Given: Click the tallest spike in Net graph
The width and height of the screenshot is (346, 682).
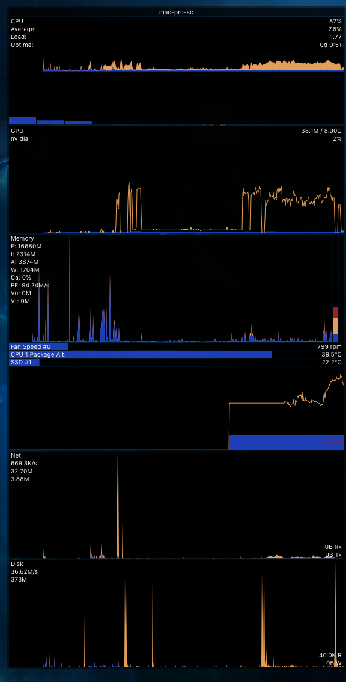Looking at the screenshot, I should point(118,505).
